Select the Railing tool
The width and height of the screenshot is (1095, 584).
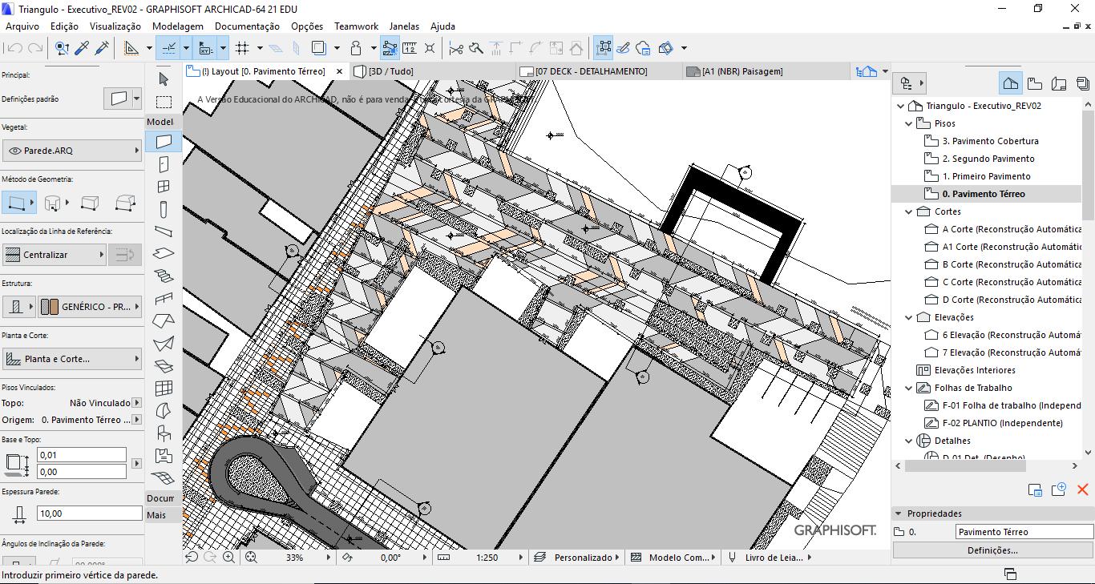[164, 299]
